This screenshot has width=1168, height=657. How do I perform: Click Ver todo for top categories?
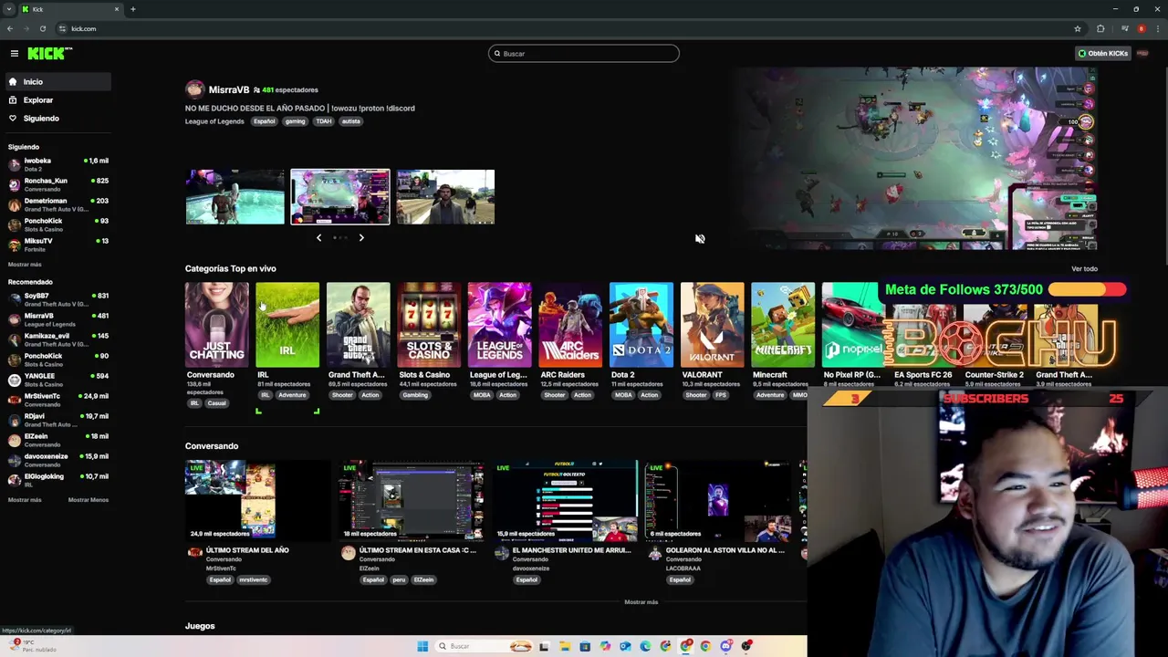pos(1084,269)
